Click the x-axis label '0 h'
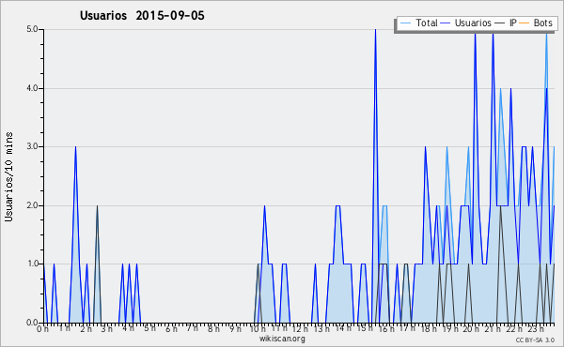Image resolution: width=564 pixels, height=347 pixels. click(43, 329)
